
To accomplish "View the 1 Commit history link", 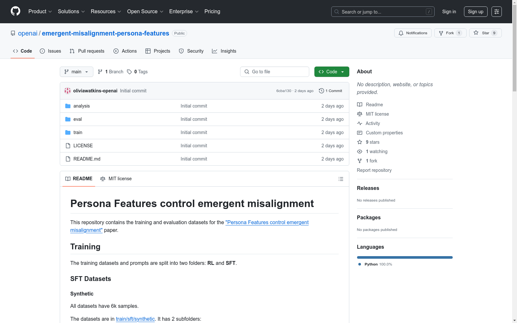I will (331, 91).
